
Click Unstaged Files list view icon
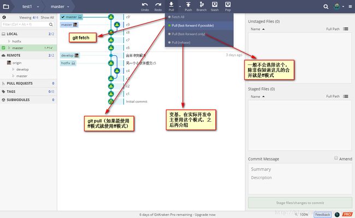[x=346, y=29]
